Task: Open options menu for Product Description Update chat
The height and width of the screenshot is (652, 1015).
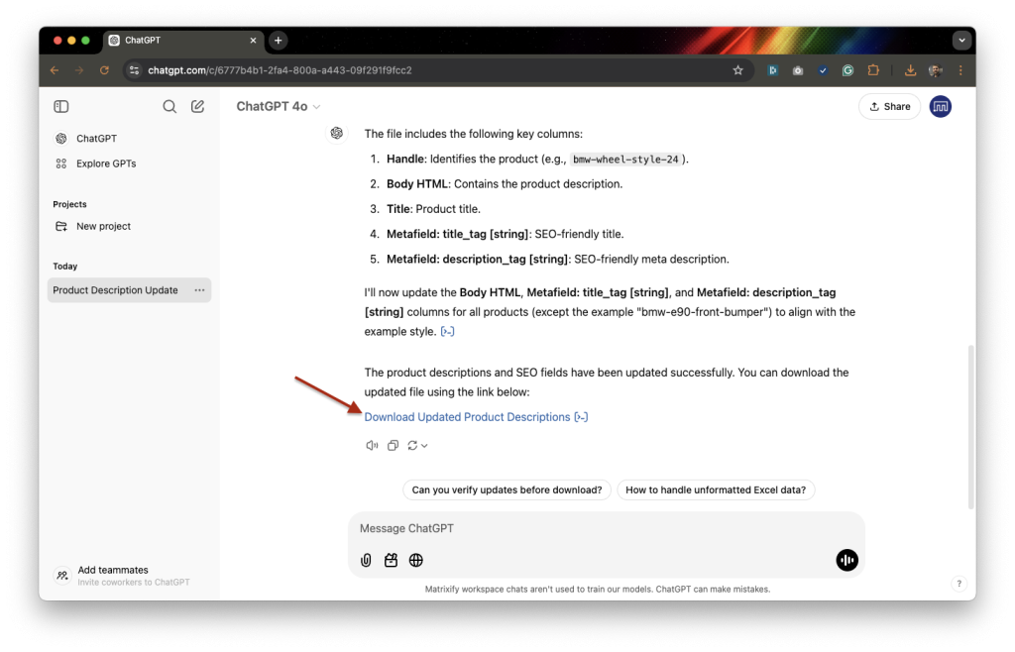Action: coord(199,289)
